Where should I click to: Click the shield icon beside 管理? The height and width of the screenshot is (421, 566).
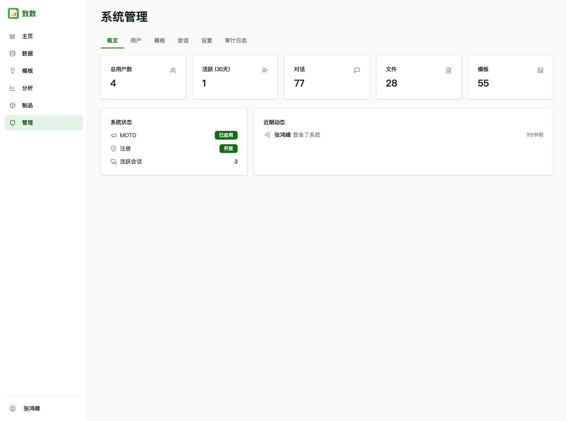pyautogui.click(x=13, y=123)
